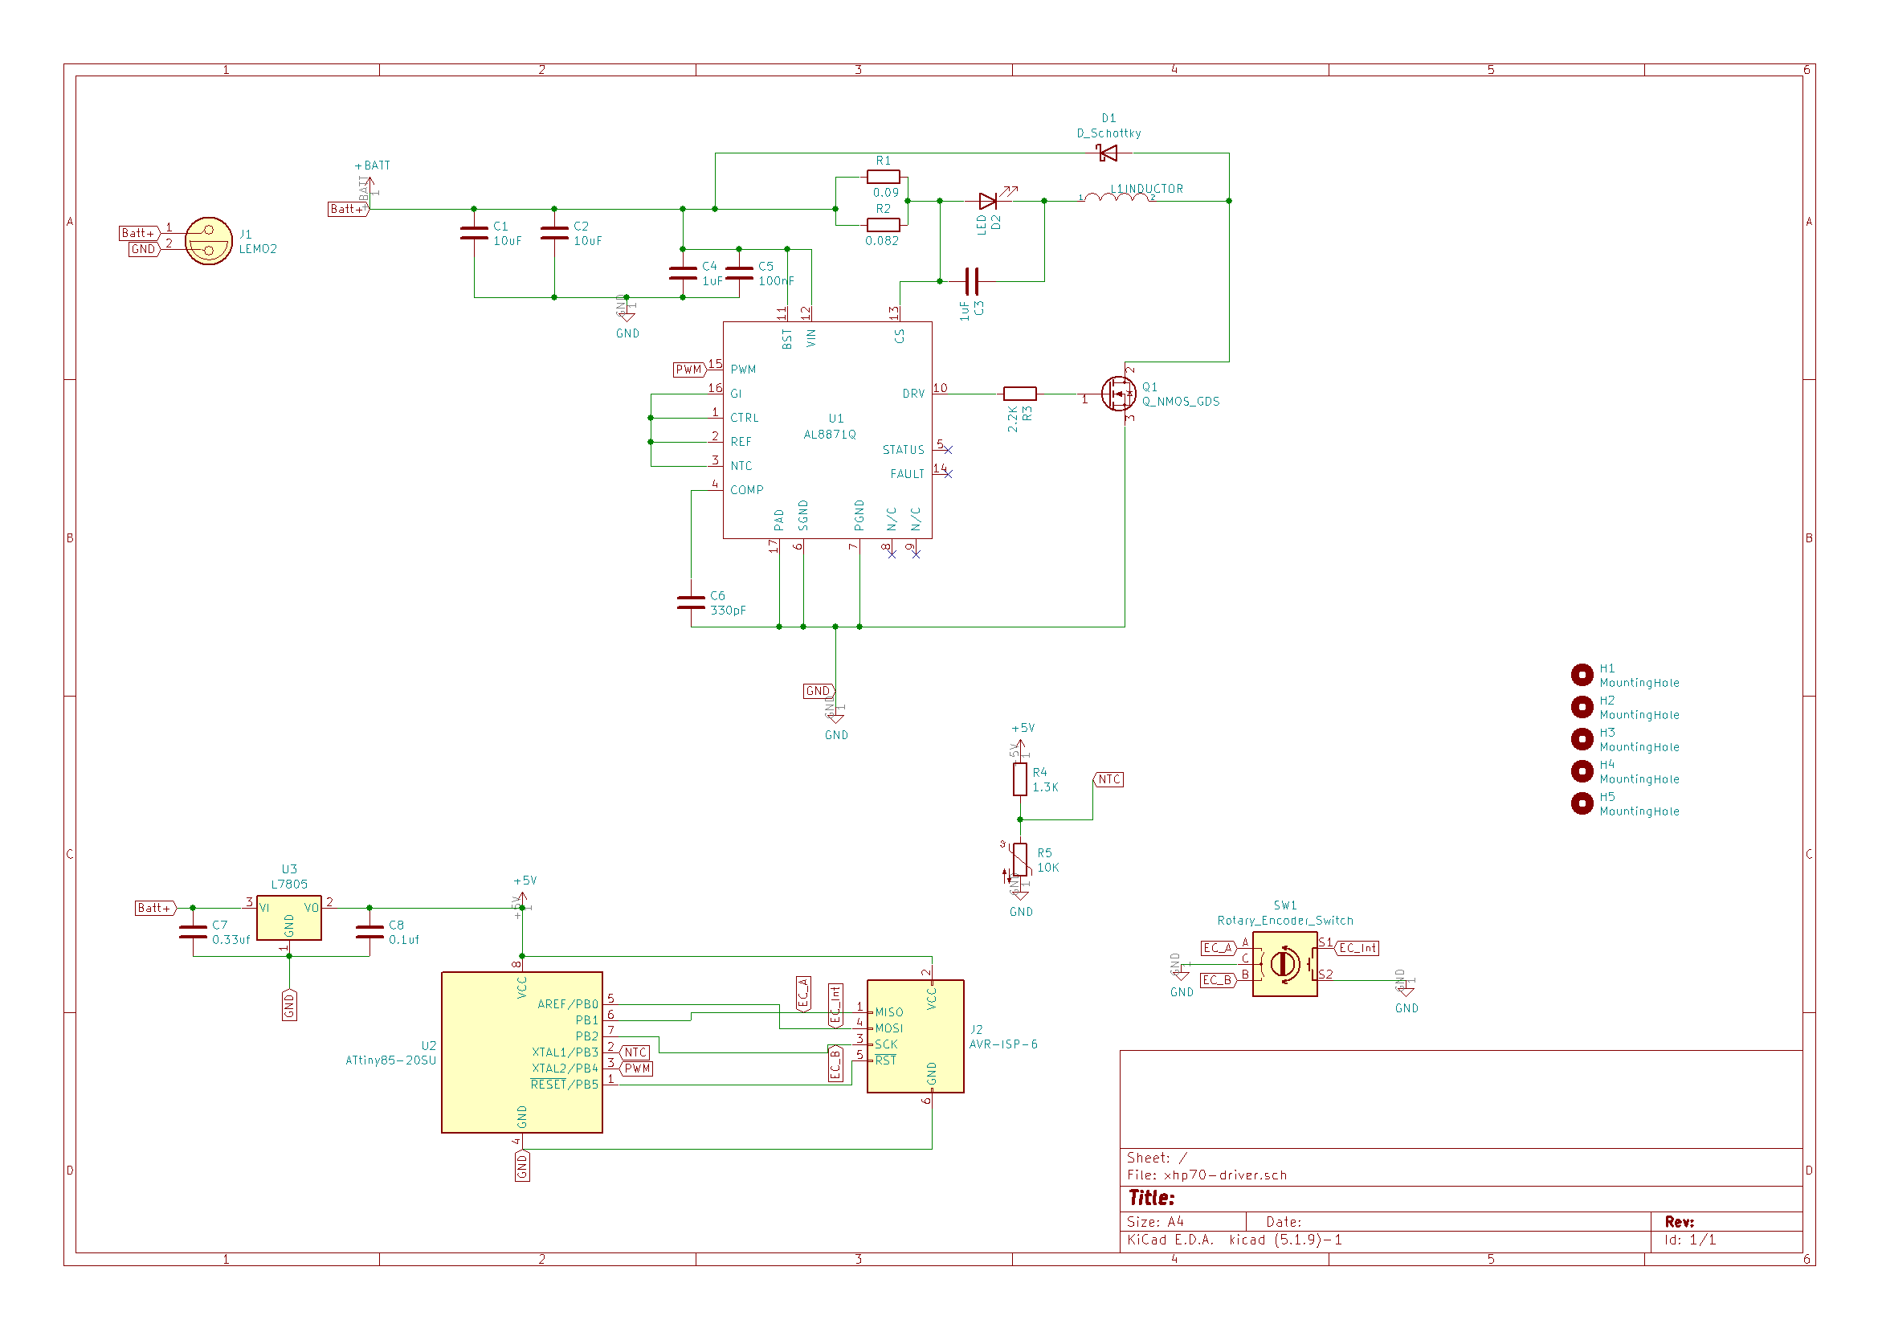The width and height of the screenshot is (1878, 1328).
Task: Select the EC_Int label at switch pin S1
Action: (1357, 948)
